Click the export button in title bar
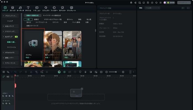 (184, 2)
